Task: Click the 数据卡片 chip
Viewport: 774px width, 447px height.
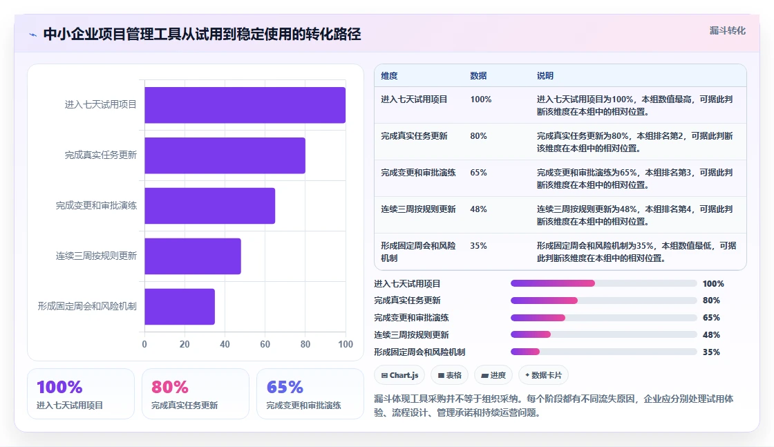Action: [543, 375]
